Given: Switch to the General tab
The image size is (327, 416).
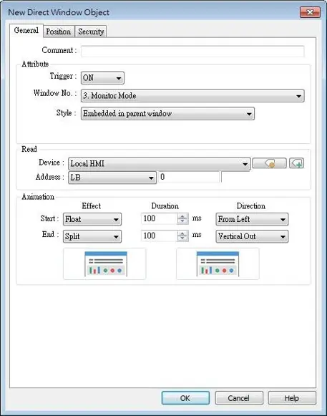Looking at the screenshot, I should click(x=26, y=31).
